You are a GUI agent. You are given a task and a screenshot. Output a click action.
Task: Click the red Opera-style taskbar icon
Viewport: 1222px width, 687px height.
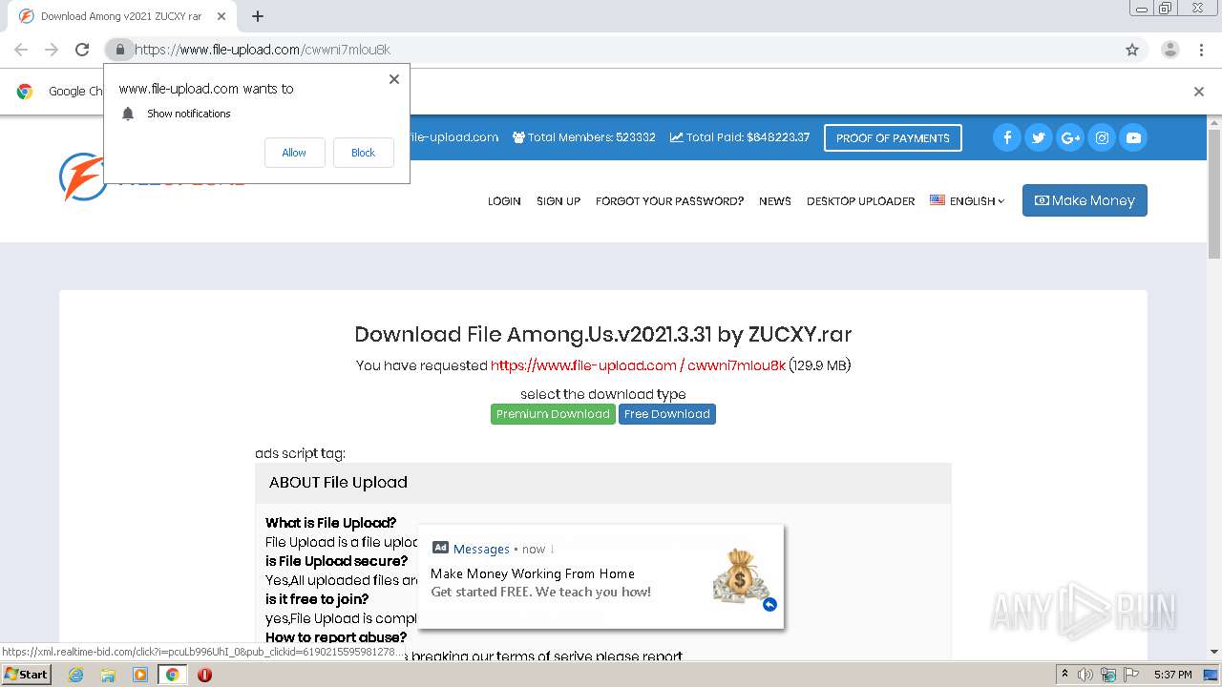click(x=204, y=675)
